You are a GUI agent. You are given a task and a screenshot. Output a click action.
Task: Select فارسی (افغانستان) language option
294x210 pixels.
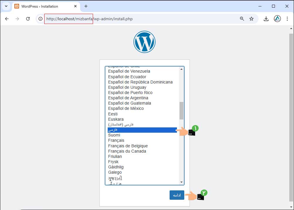(142, 124)
